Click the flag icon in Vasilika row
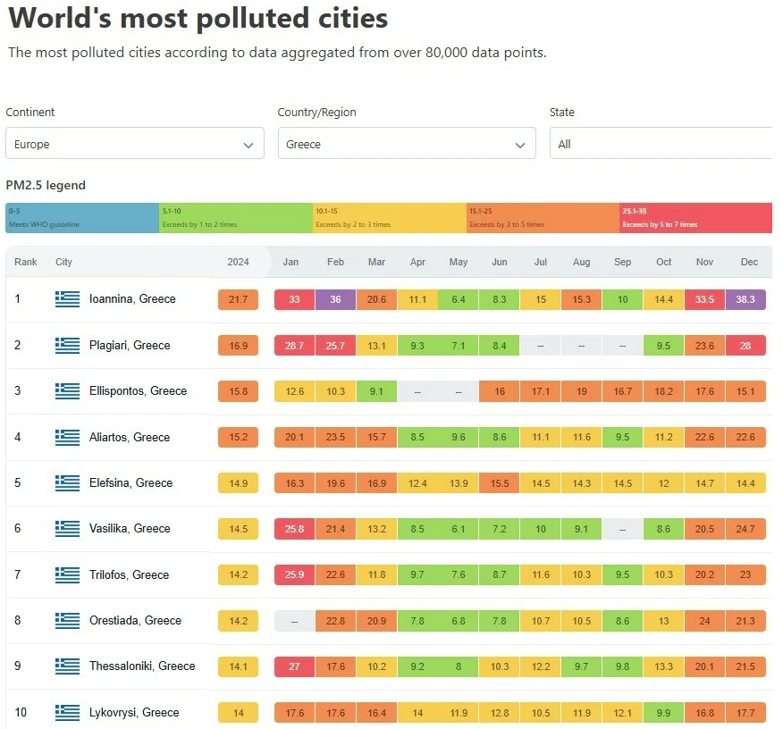The width and height of the screenshot is (783, 729). pyautogui.click(x=67, y=529)
